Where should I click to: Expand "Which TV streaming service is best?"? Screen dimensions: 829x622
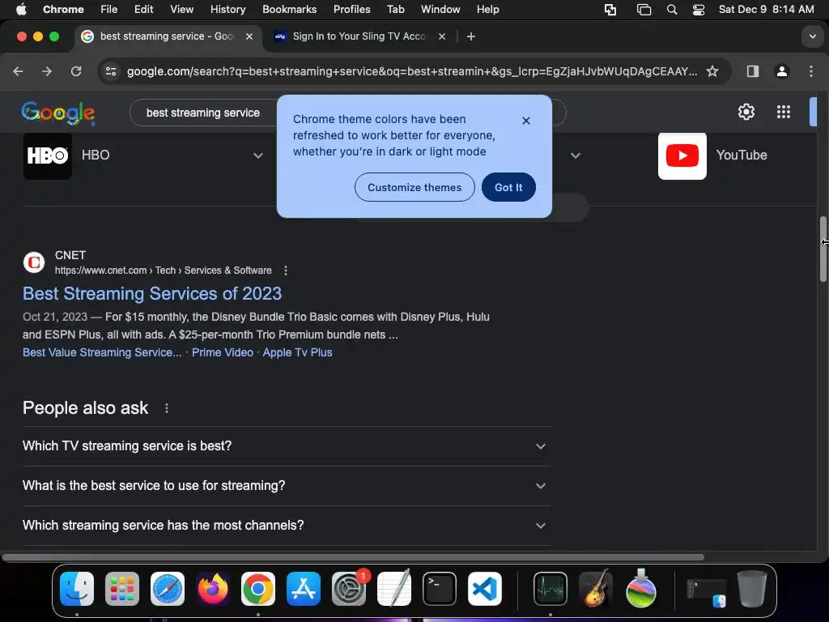(286, 446)
